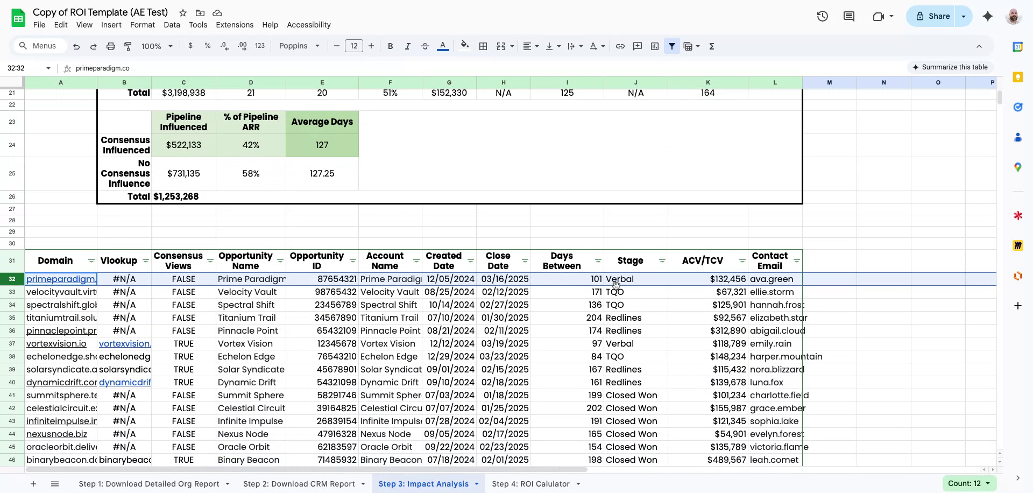Switch to Step 4: ROI Calulator tab

click(x=530, y=484)
